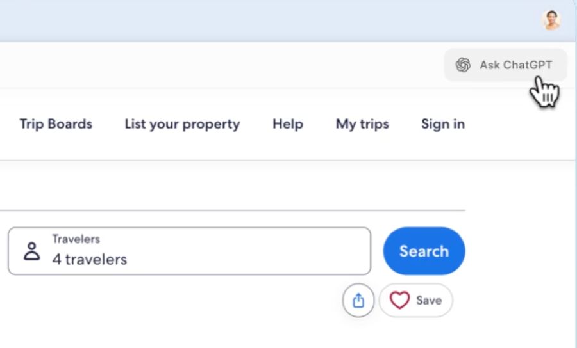The width and height of the screenshot is (577, 348).
Task: Click empty tab strip beside profile avatar
Action: click(321, 20)
